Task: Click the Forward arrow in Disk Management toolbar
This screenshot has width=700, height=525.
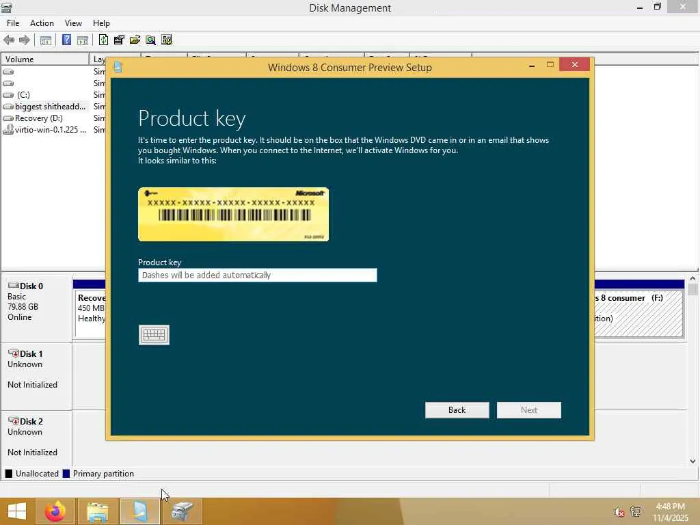Action: click(25, 40)
